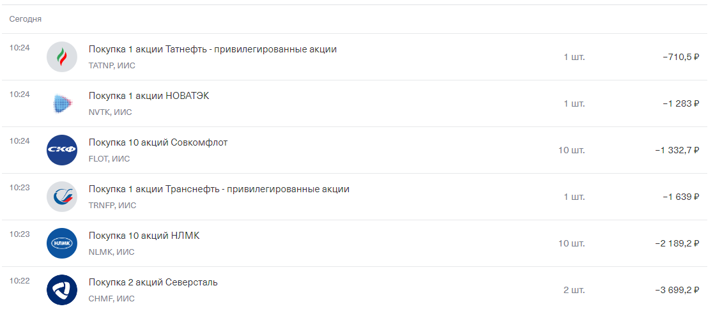Screen dimensions: 722x318
Task: Click the Transneft logo icon
Action: (x=62, y=197)
